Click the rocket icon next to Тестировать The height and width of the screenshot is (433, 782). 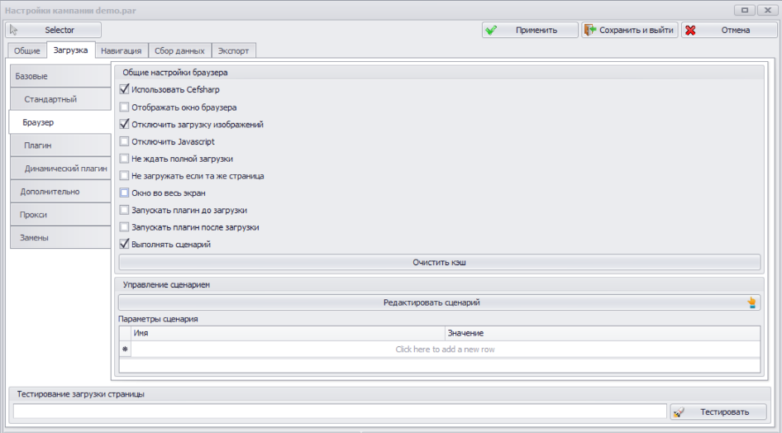[679, 412]
